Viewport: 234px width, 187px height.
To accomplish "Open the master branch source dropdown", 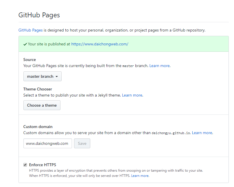I will [x=43, y=76].
